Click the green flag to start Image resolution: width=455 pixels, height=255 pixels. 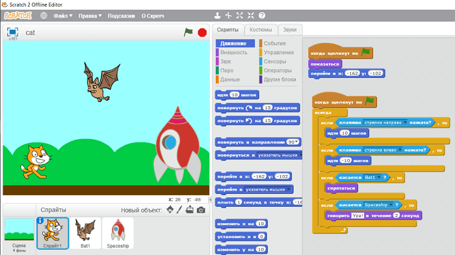tap(188, 33)
